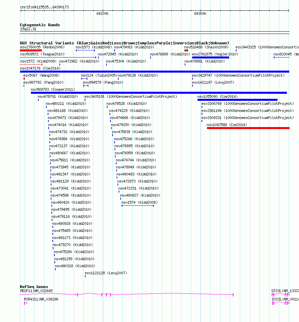The height and width of the screenshot is (322, 299).
Task: Click esv987792 (Pang2010) label
Action: tap(43, 82)
